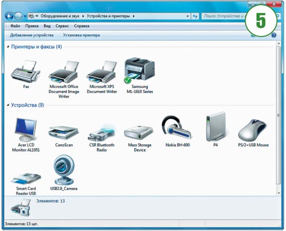Go to Оборудование и звук breadcrumb

pos(60,16)
